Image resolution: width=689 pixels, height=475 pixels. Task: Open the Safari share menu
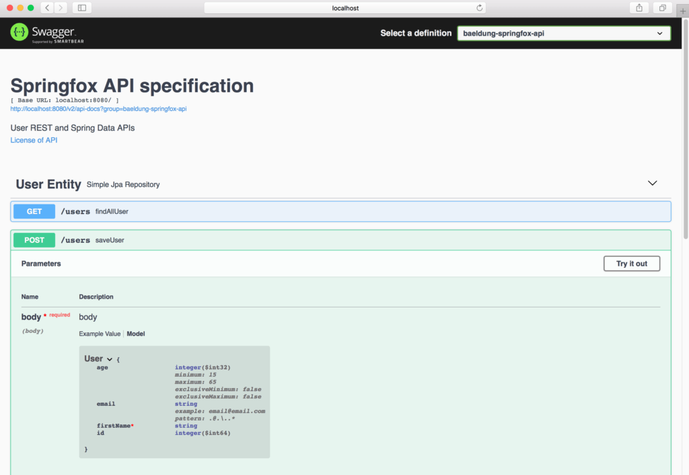[x=639, y=8]
